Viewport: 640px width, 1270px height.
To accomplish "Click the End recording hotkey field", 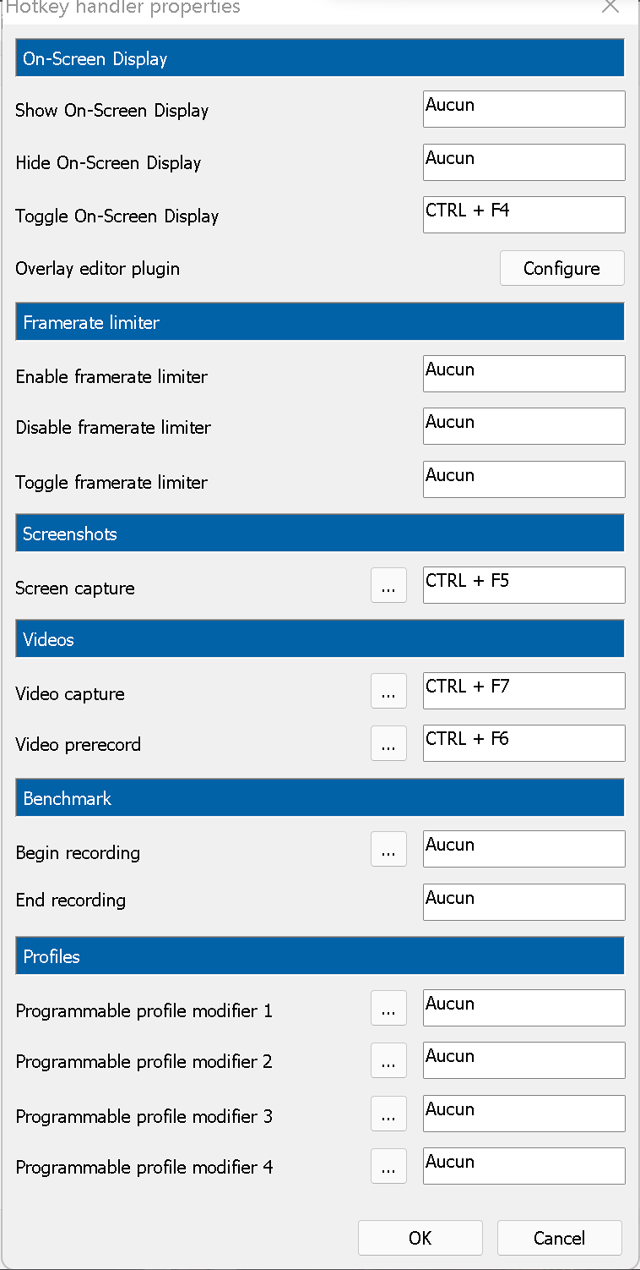I will click(x=523, y=902).
